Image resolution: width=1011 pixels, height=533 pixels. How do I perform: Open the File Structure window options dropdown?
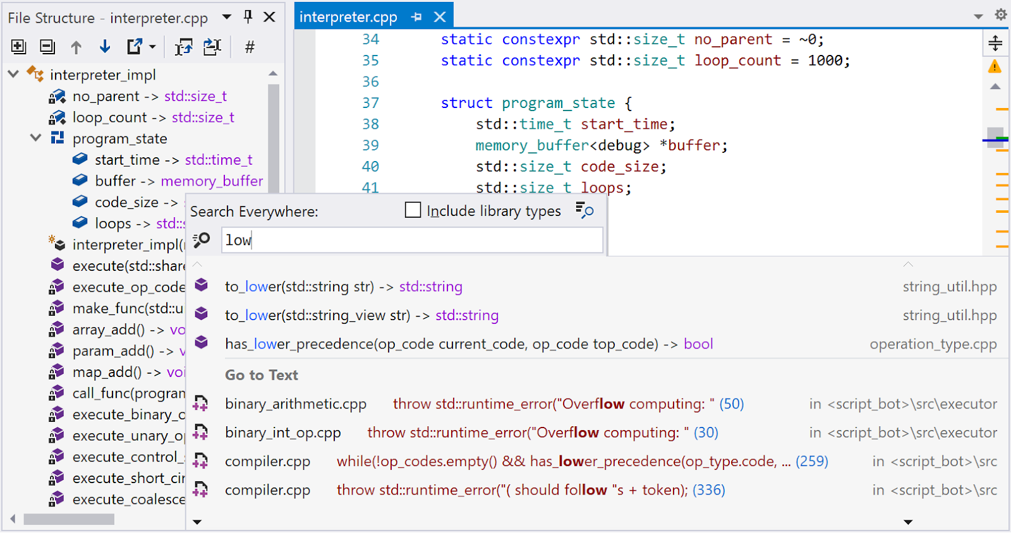coord(227,17)
